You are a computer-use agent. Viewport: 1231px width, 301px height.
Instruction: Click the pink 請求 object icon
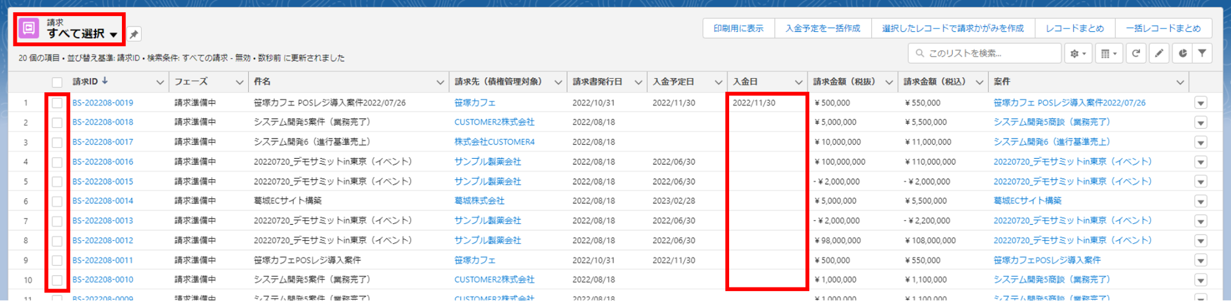click(x=29, y=28)
